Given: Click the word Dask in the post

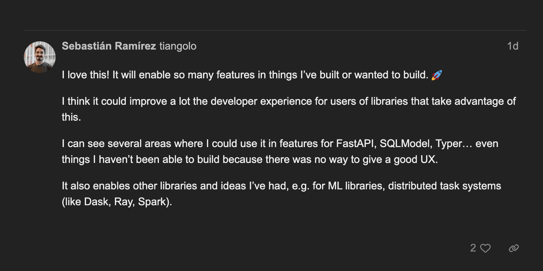Looking at the screenshot, I should point(97,202).
